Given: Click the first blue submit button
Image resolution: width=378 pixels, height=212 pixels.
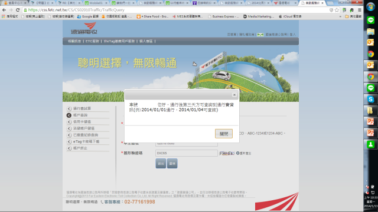Looking at the screenshot, I should [x=161, y=164].
